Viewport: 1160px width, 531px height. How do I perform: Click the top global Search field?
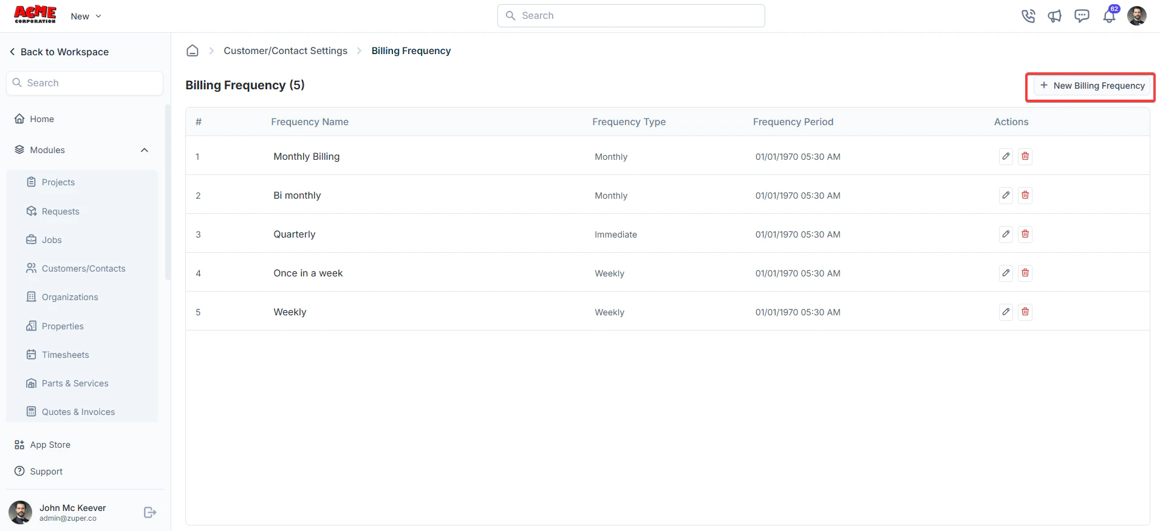[x=631, y=16]
